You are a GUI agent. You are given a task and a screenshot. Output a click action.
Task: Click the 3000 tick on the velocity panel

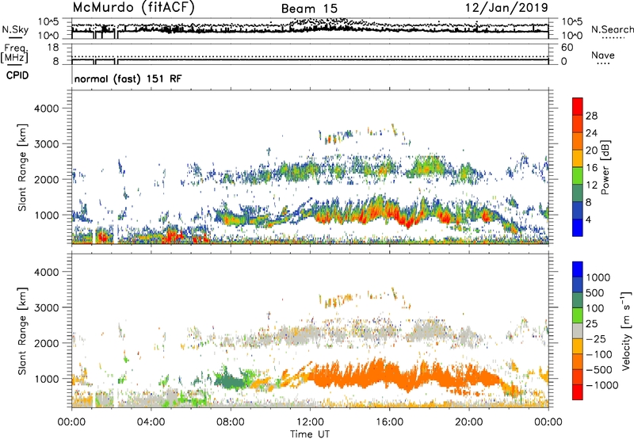46,307
